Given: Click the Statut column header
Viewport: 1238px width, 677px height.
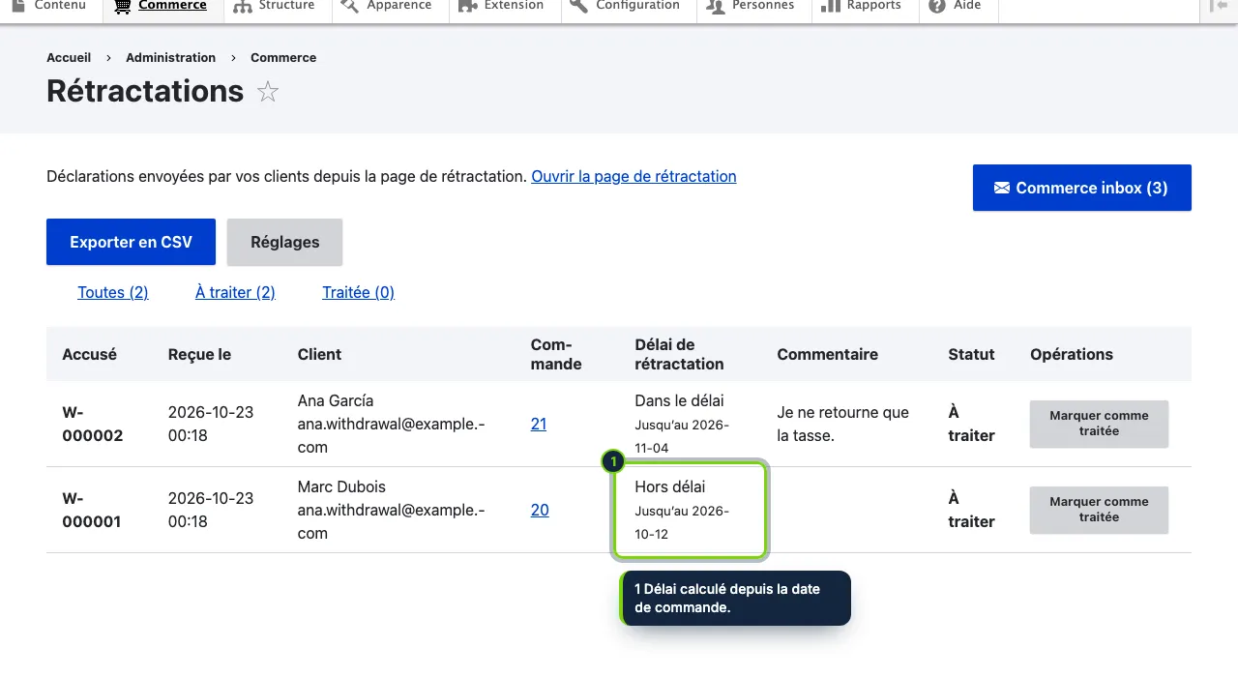Looking at the screenshot, I should pyautogui.click(x=971, y=354).
